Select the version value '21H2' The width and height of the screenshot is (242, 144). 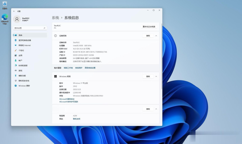pos(75,86)
